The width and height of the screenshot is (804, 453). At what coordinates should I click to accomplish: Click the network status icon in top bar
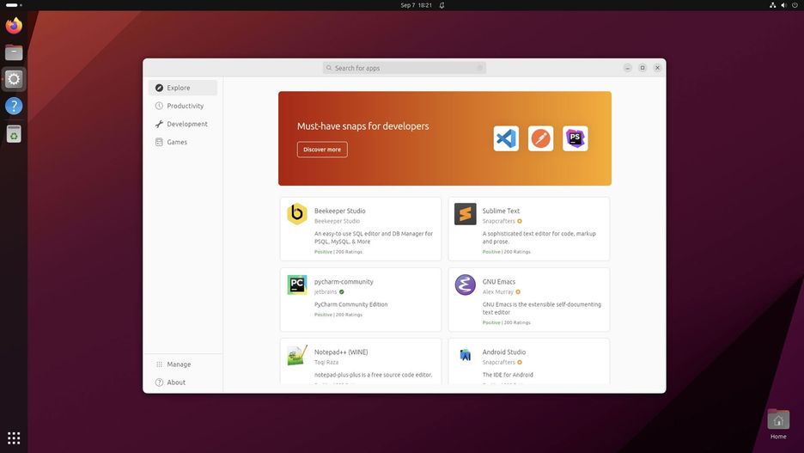point(772,5)
